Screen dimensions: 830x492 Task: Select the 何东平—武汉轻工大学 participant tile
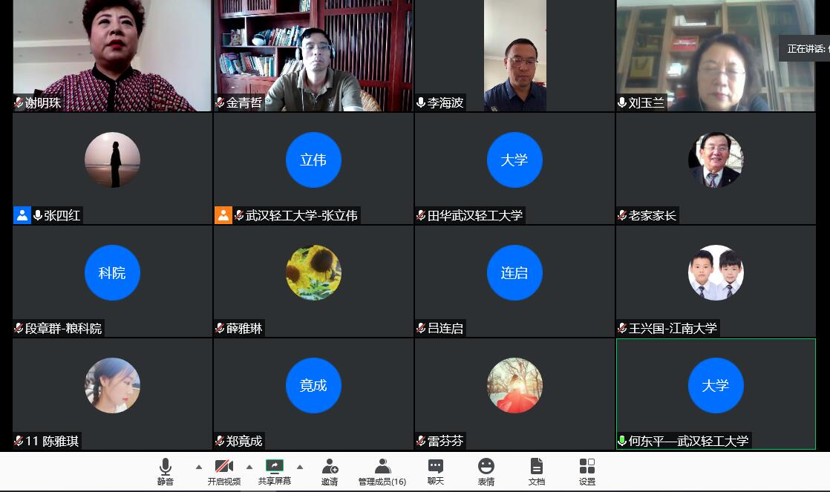pyautogui.click(x=716, y=393)
